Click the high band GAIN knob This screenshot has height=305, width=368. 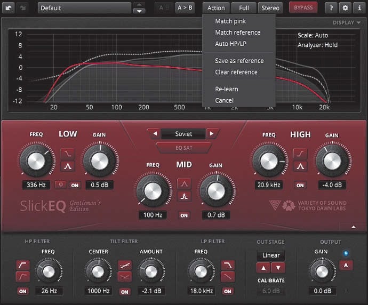click(x=332, y=161)
